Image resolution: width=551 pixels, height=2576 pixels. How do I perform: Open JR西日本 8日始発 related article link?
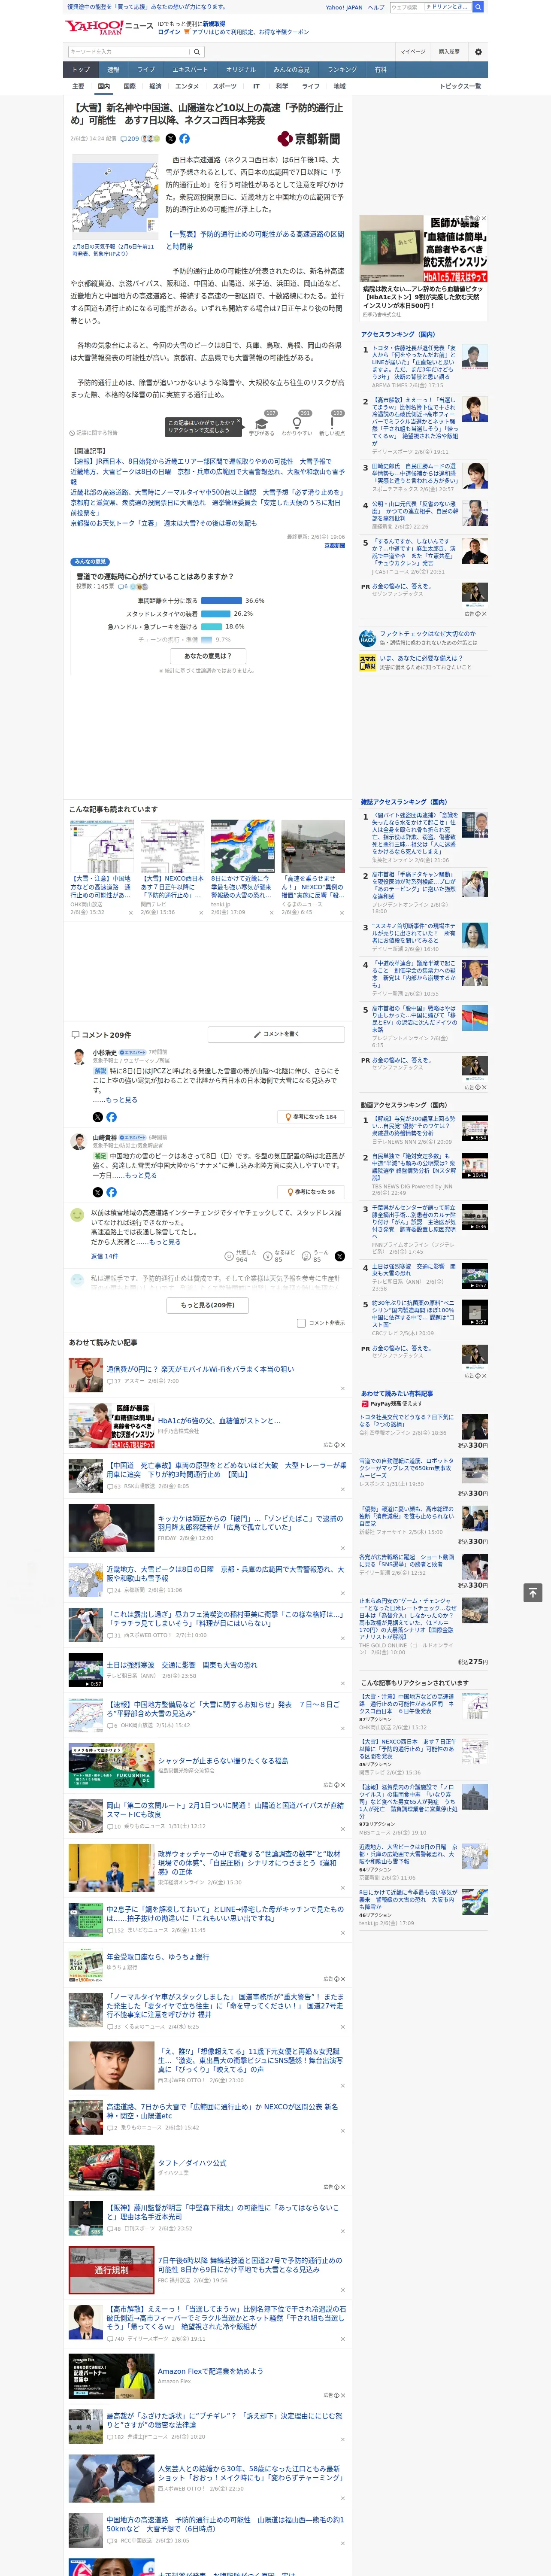coord(201,462)
